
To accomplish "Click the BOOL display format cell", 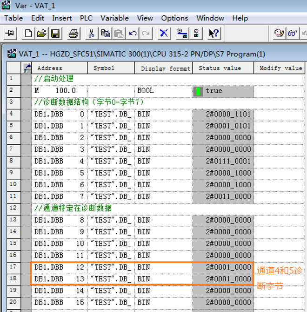I will click(x=164, y=91).
